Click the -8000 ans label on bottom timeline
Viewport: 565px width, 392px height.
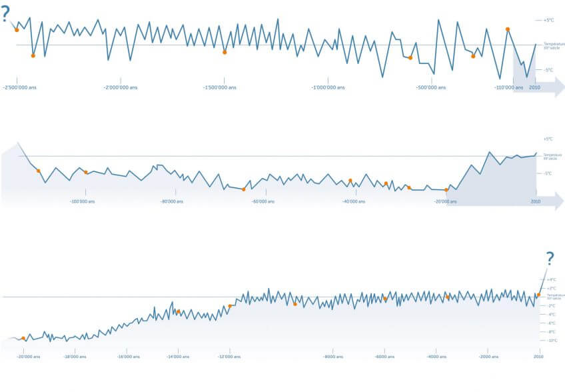click(333, 357)
